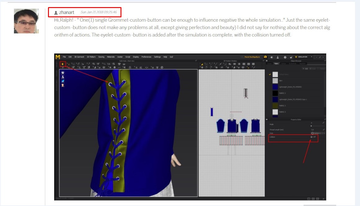Toggle the Default Fabric checkmark
Viewport: 360px width, 206px height.
tap(270, 75)
